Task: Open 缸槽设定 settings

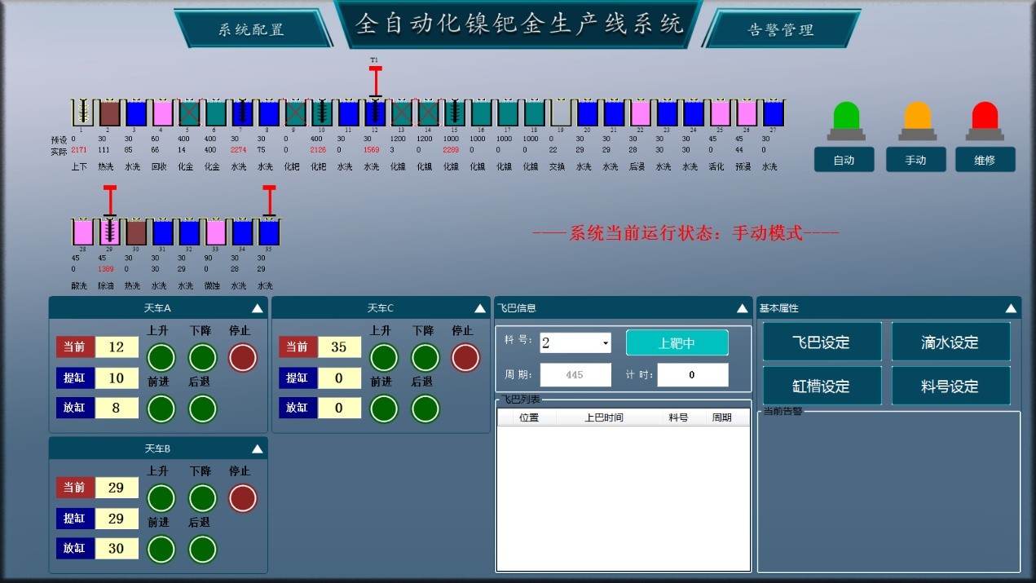Action: point(822,386)
